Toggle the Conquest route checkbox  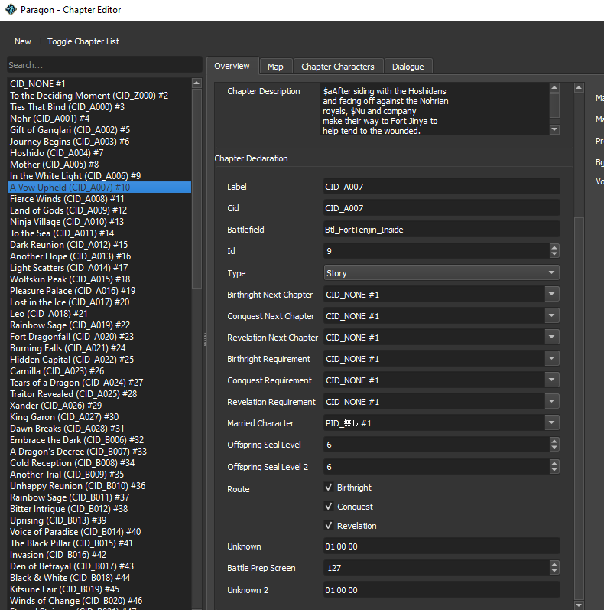[x=329, y=507]
